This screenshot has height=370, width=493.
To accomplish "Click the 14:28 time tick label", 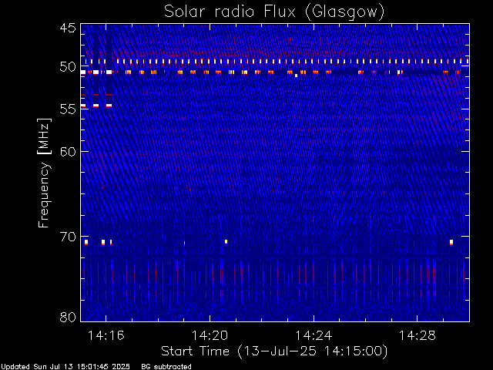I will (x=418, y=335).
